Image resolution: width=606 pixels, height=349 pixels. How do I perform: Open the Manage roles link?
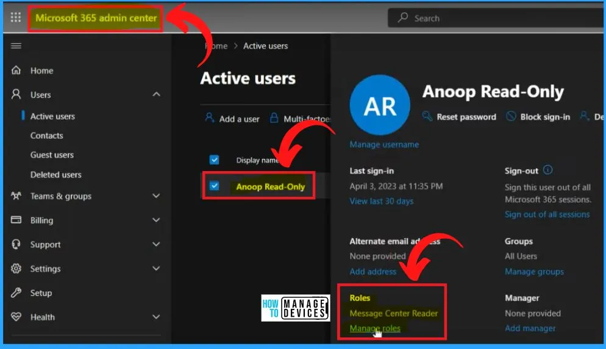[375, 328]
